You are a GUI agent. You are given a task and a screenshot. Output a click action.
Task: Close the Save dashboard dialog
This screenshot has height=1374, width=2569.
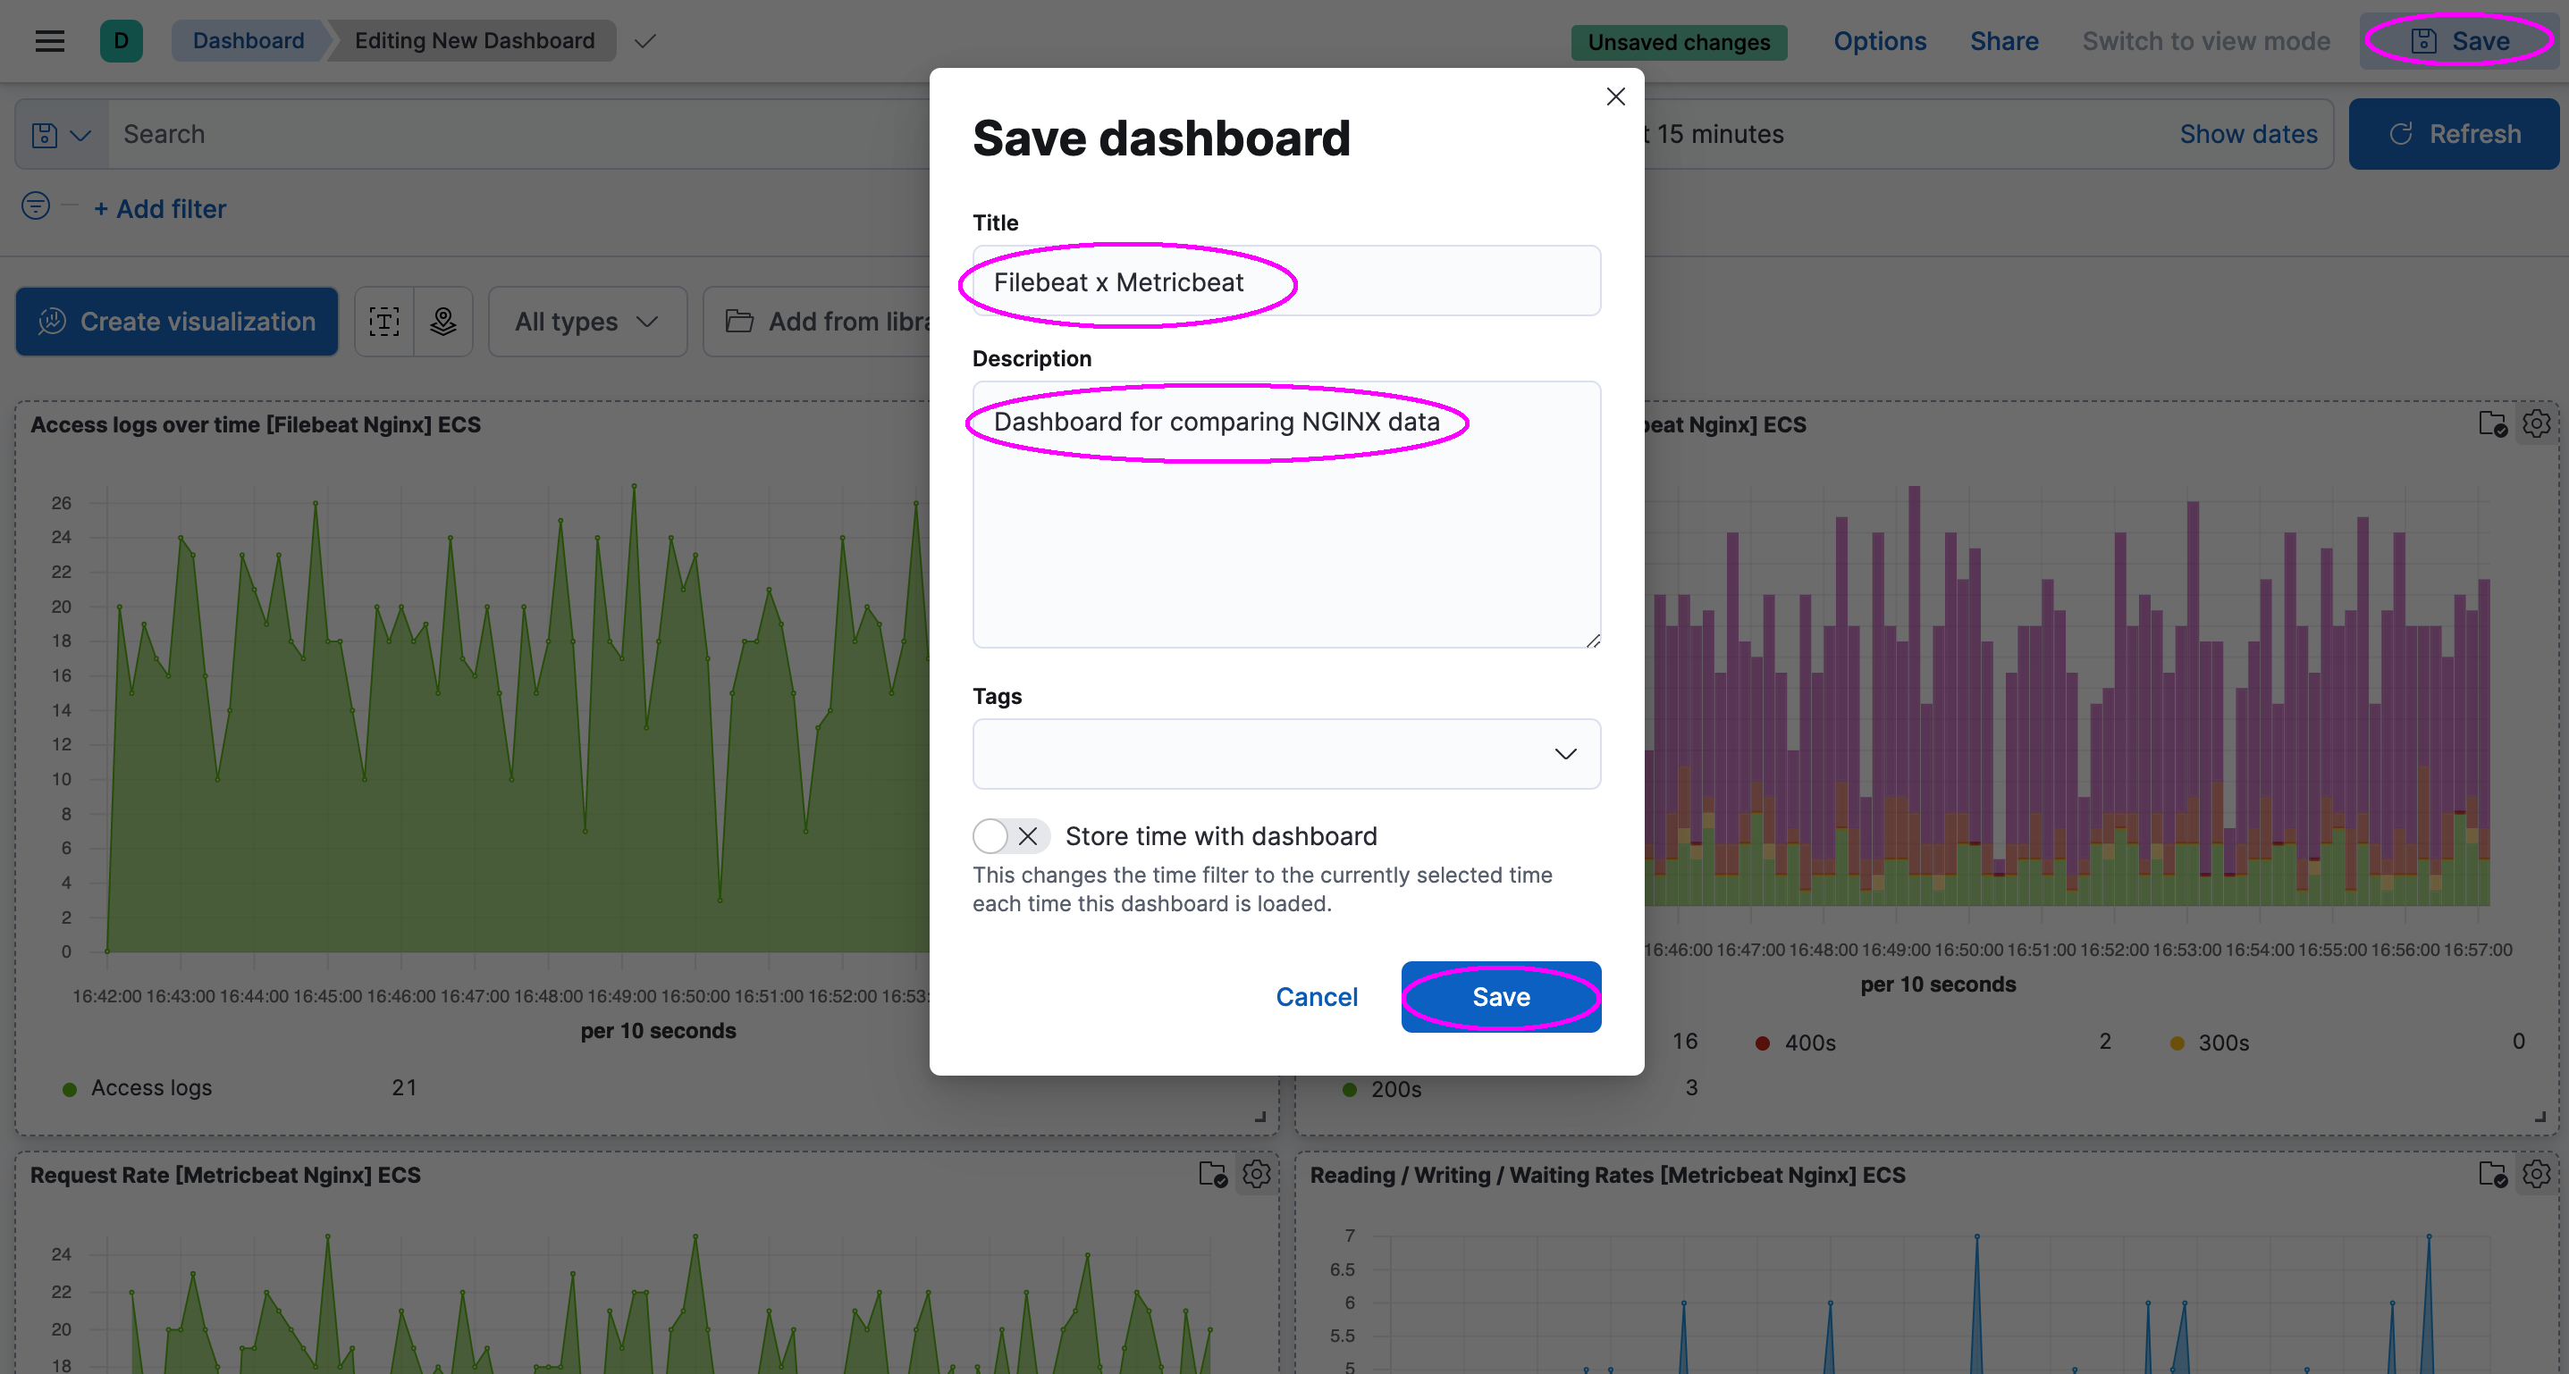(x=1615, y=96)
